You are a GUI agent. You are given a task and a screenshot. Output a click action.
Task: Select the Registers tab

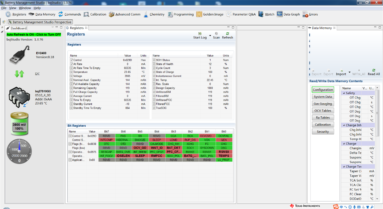click(77, 28)
